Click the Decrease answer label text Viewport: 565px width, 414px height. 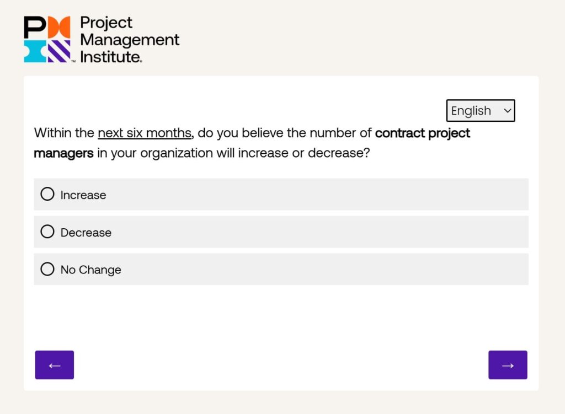[86, 233]
